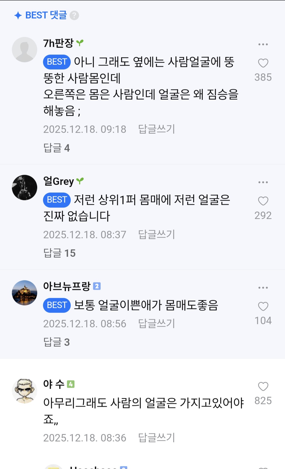Screen dimensions: 285x469
Task: Open the three-dot menu on 얼Grey's comment
Action: click(x=263, y=182)
